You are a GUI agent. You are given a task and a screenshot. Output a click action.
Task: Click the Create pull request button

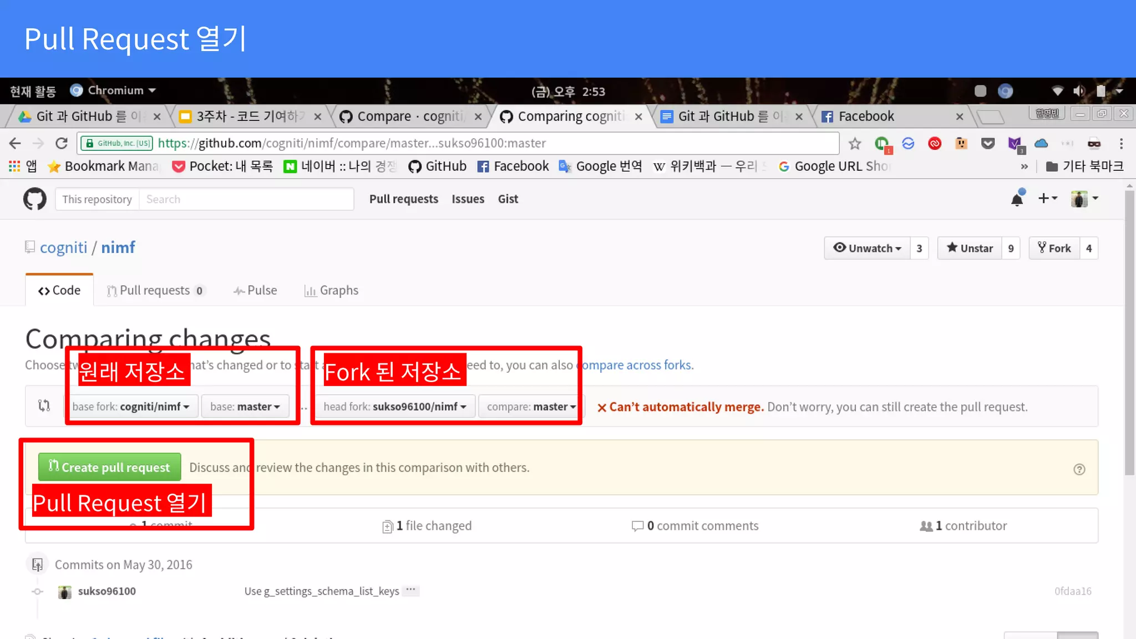point(109,467)
